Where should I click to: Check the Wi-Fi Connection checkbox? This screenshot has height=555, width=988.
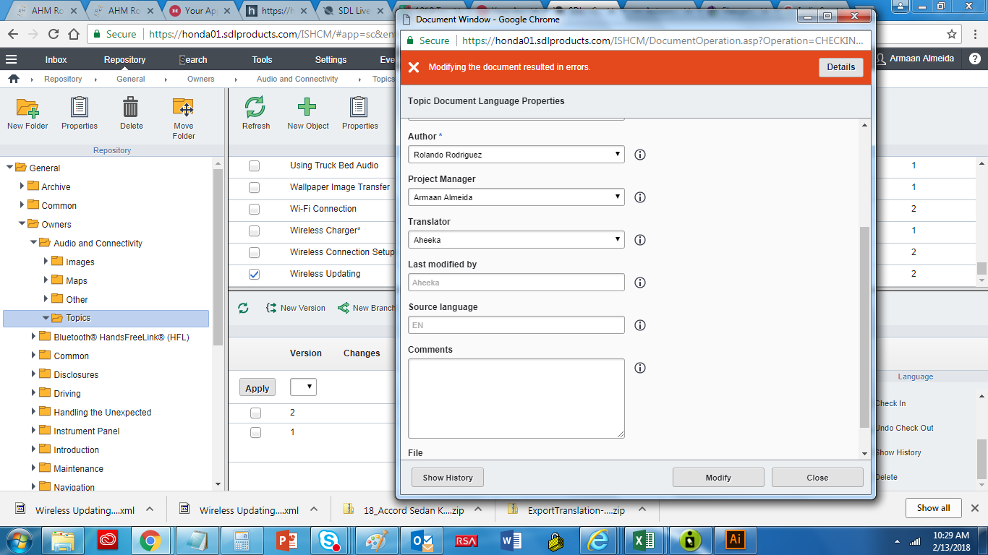click(254, 209)
